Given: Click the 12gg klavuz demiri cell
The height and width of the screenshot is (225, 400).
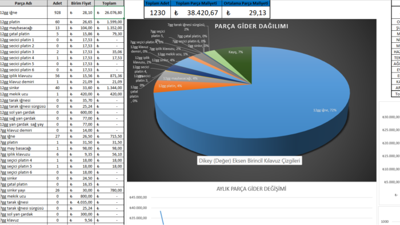Looking at the screenshot, I should click(x=23, y=82).
